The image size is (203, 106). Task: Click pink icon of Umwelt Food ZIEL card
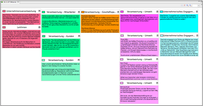(122, 36)
